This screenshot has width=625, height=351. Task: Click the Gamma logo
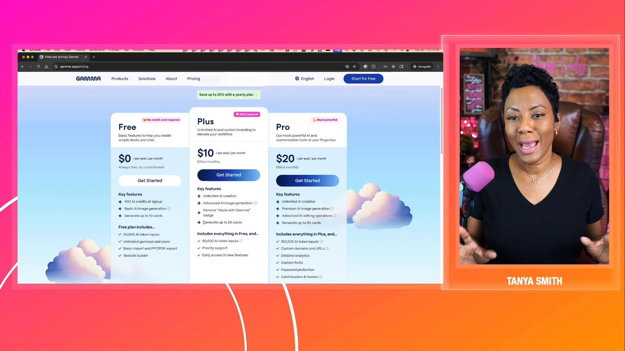pos(88,79)
